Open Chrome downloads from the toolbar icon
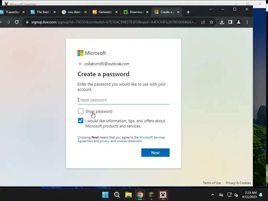This screenshot has width=268, height=201. (222, 22)
